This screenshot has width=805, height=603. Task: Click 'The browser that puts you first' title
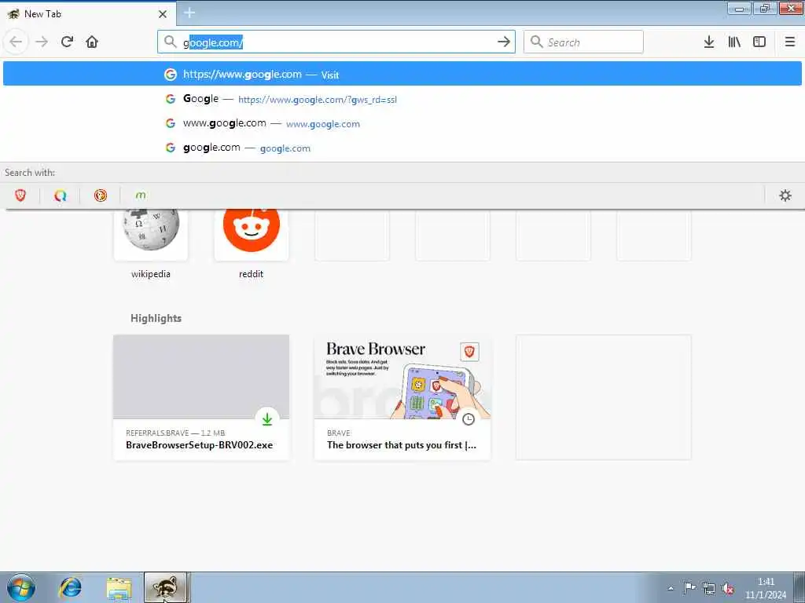[x=402, y=445]
